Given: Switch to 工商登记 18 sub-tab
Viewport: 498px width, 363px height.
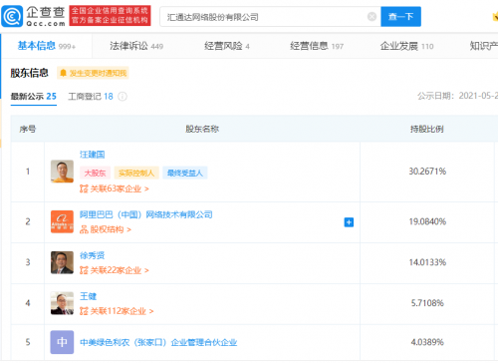Looking at the screenshot, I should click(91, 97).
